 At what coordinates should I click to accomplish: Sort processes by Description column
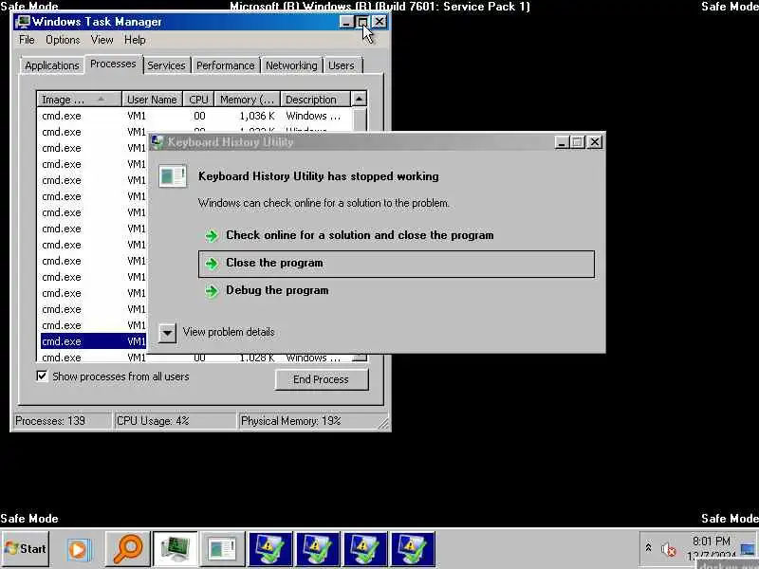tap(315, 100)
